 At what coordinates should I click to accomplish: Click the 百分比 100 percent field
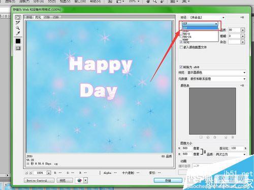tap(237, 148)
